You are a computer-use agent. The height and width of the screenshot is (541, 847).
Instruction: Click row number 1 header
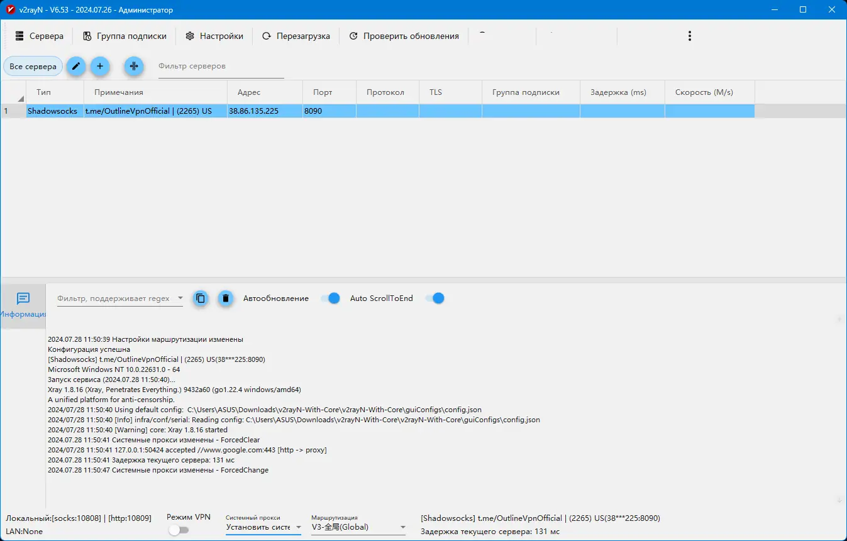(x=13, y=111)
